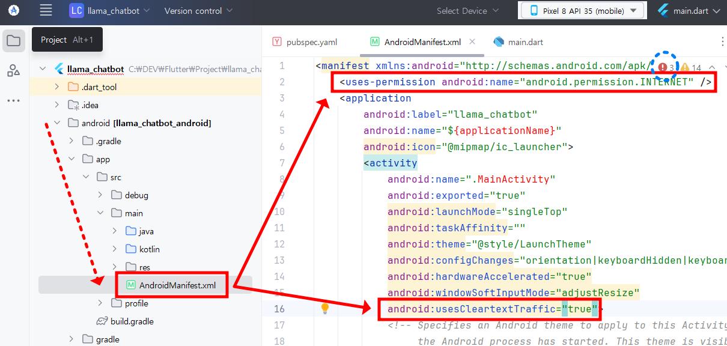Expand the gradle folder at bottom
Screen dimensions: 727x346
[x=71, y=339]
